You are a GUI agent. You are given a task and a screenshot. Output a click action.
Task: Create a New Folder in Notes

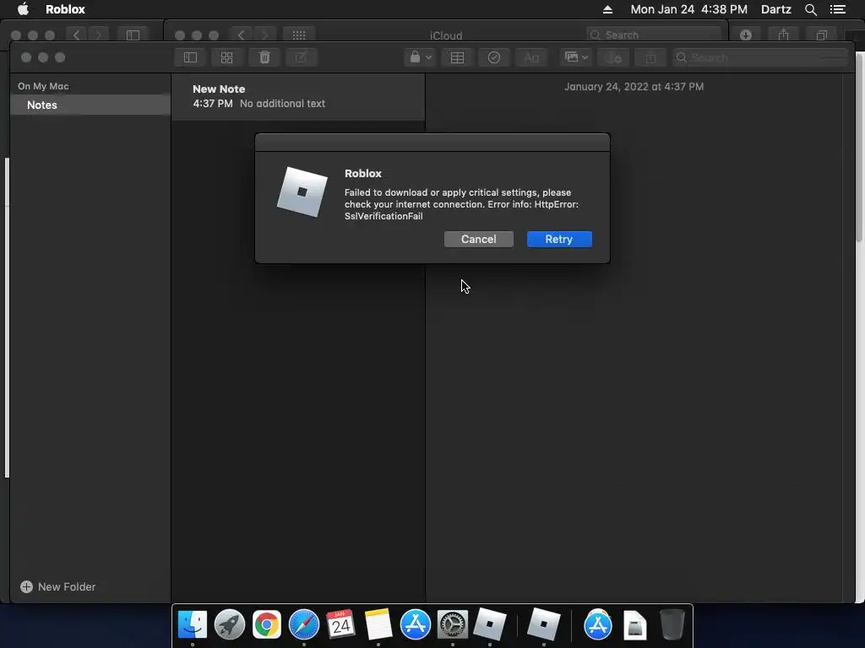58,587
